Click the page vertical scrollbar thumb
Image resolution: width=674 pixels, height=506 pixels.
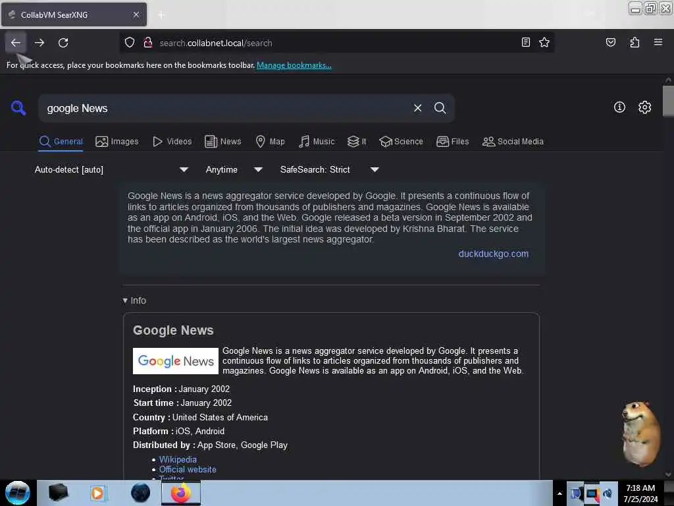[x=668, y=101]
